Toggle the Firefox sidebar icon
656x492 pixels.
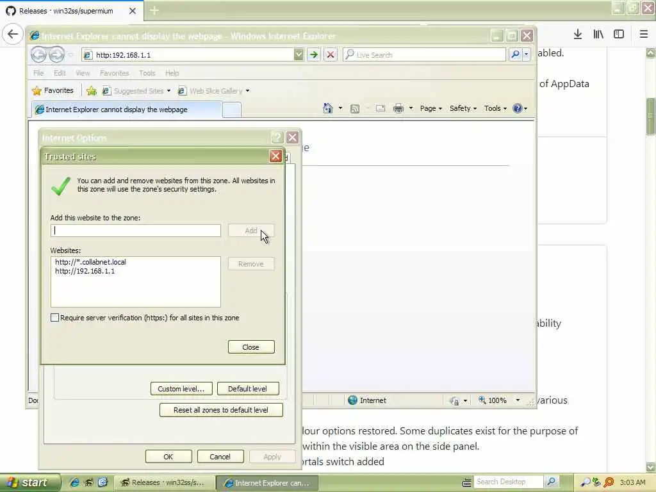pos(619,35)
